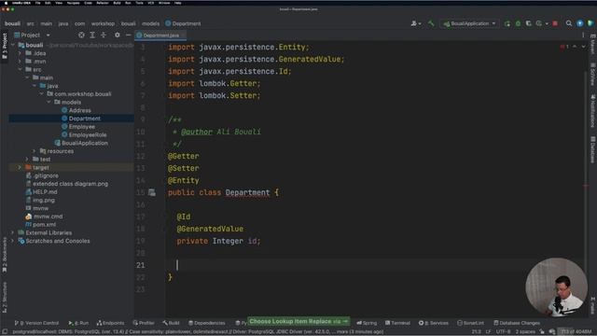Click the JetBrains Toolbox icon at top right
The width and height of the screenshot is (597, 336).
[590, 23]
